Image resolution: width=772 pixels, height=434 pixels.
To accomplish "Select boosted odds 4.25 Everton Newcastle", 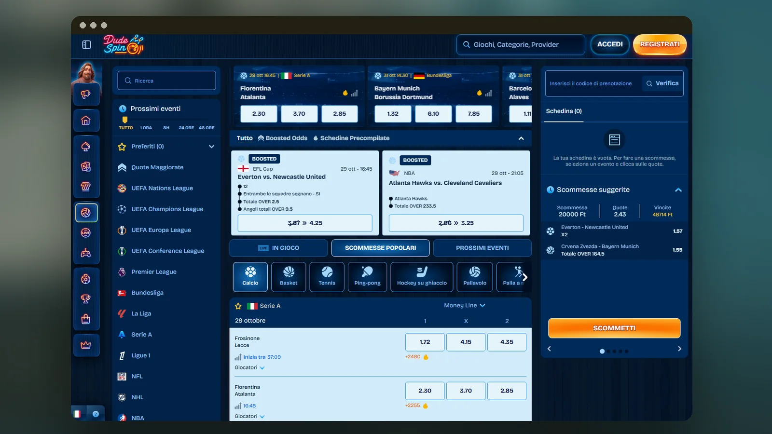I will tap(305, 223).
